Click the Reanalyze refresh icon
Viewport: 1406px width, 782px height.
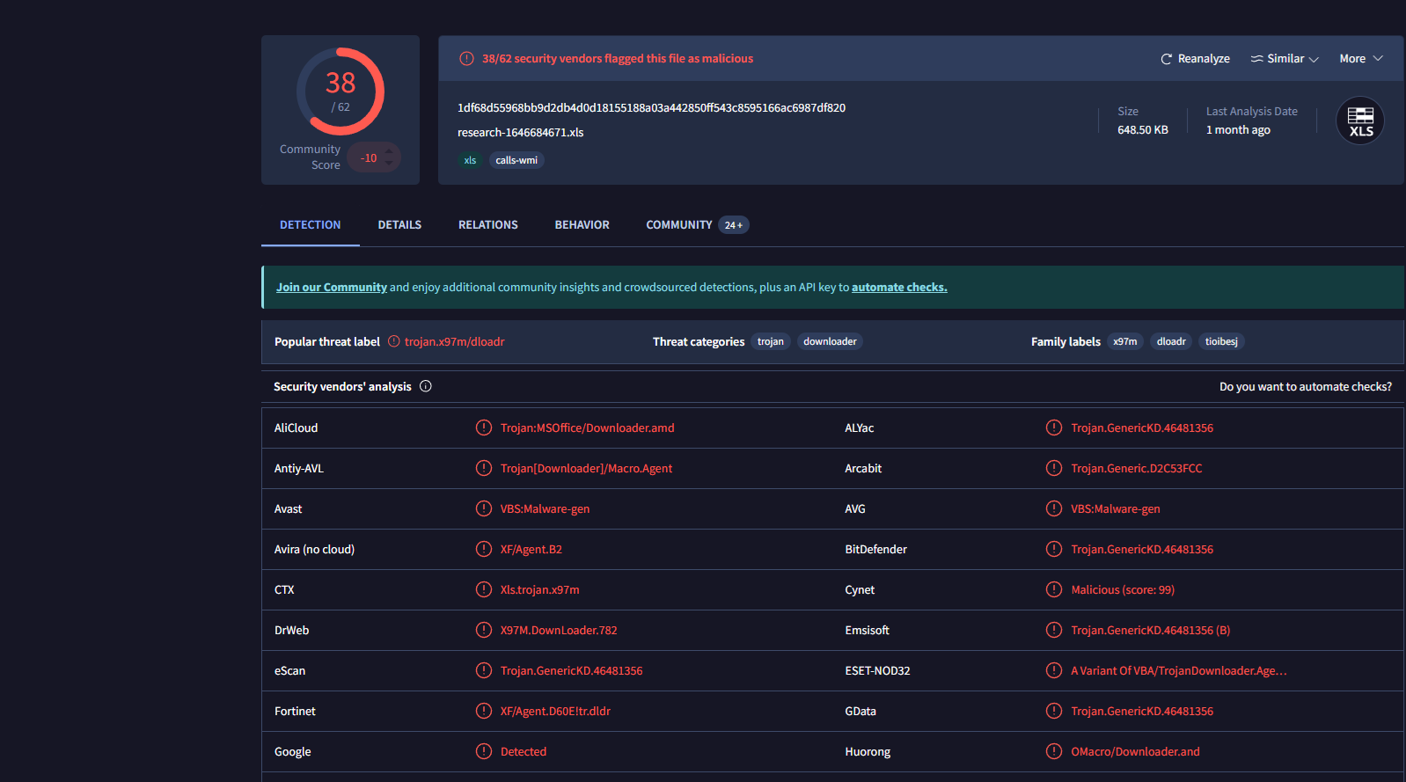(x=1166, y=59)
